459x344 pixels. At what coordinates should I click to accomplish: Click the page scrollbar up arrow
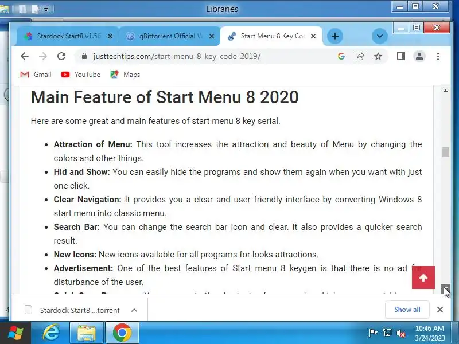pos(445,91)
